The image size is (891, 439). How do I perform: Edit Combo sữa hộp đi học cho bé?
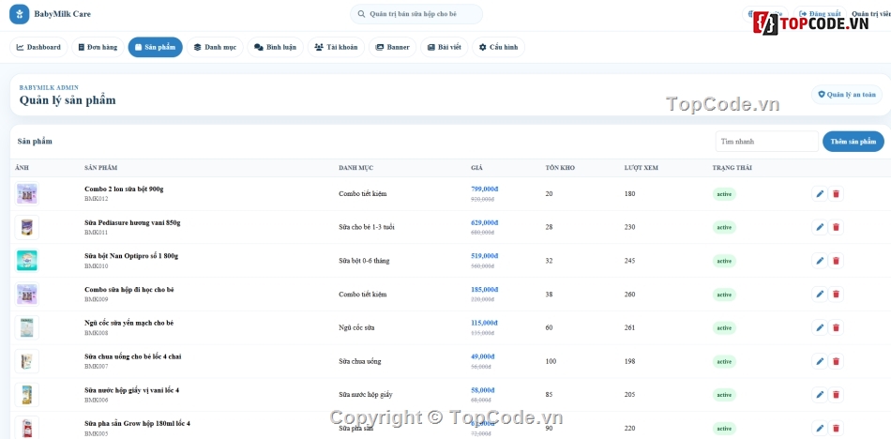pos(820,295)
